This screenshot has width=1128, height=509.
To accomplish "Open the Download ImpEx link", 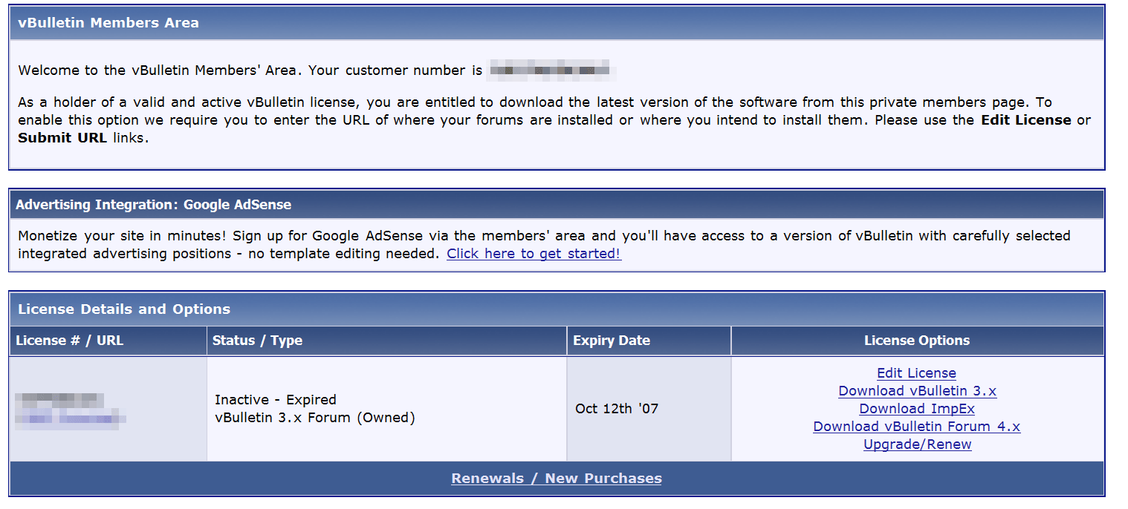I will click(917, 409).
